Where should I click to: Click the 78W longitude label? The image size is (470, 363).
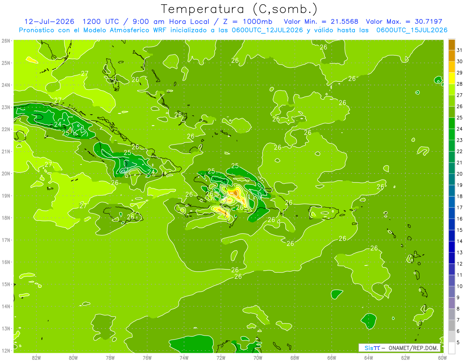[110, 358]
